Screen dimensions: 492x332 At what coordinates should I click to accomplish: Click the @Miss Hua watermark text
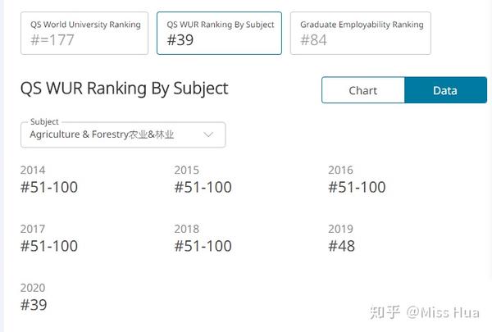443,312
